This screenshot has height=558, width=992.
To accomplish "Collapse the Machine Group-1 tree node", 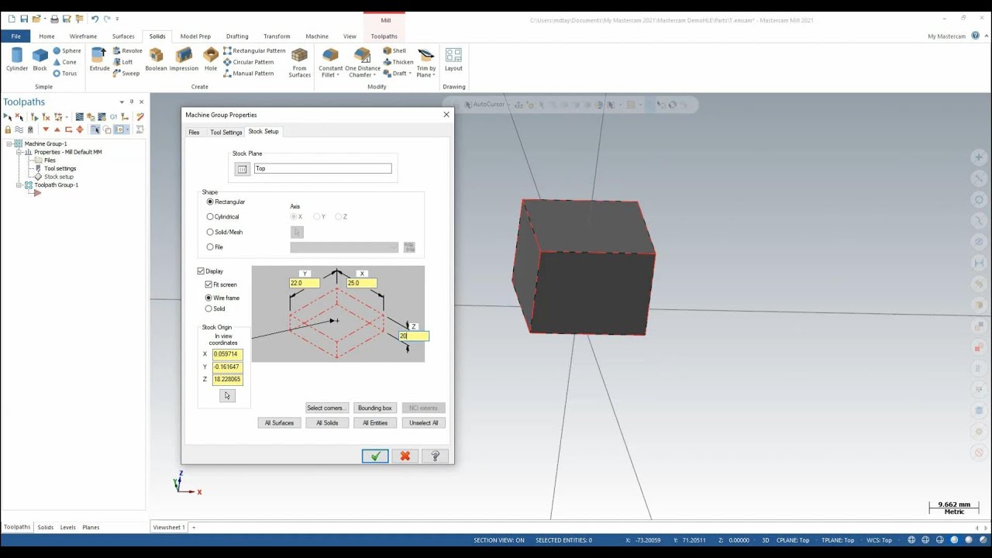I will pyautogui.click(x=9, y=144).
